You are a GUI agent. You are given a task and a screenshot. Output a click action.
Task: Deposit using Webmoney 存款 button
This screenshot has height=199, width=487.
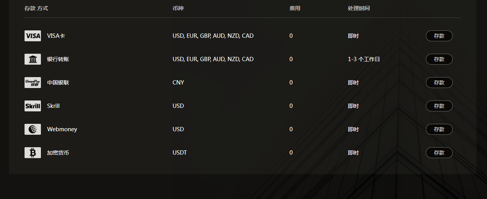tap(439, 129)
